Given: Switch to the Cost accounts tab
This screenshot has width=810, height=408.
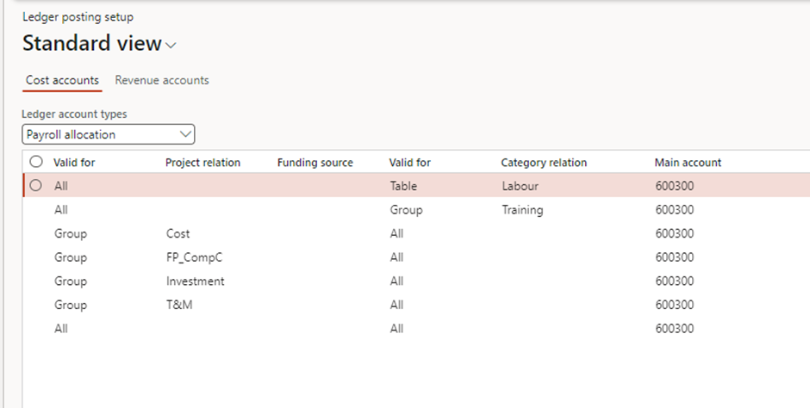Looking at the screenshot, I should (x=62, y=80).
